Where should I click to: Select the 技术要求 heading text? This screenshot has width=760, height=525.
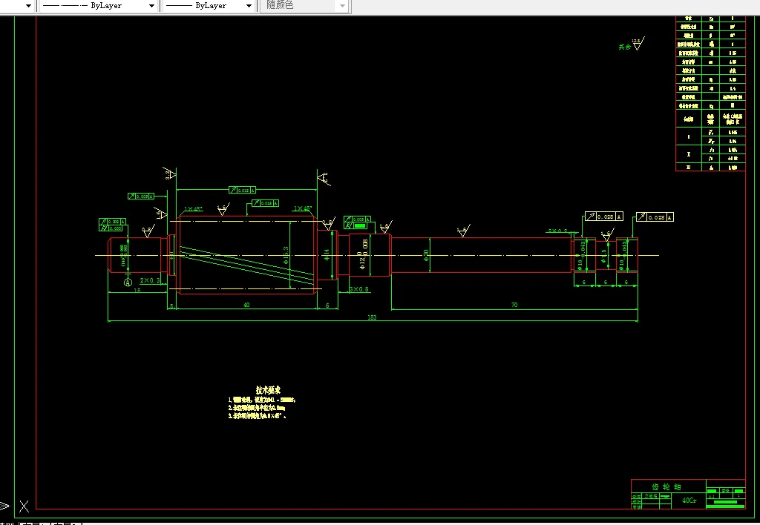pos(268,390)
